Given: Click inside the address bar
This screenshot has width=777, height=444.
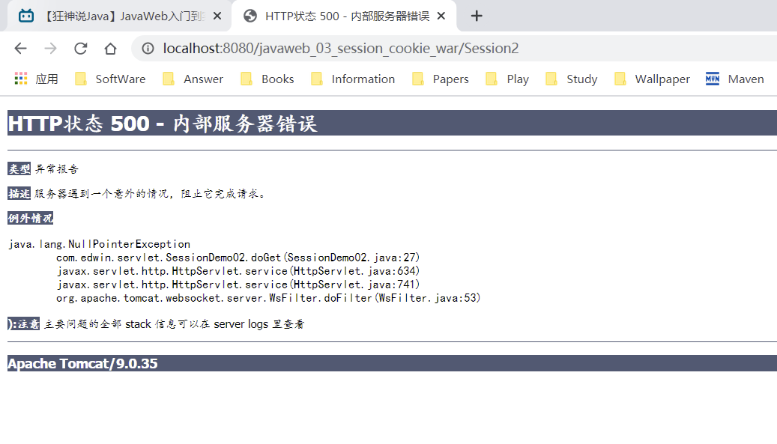Looking at the screenshot, I should 337,48.
